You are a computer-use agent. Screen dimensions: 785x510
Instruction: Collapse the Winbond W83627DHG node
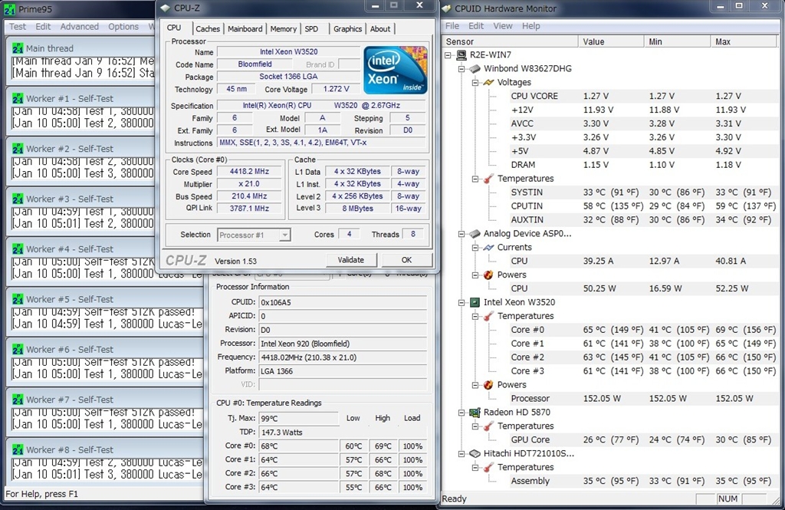coord(461,68)
